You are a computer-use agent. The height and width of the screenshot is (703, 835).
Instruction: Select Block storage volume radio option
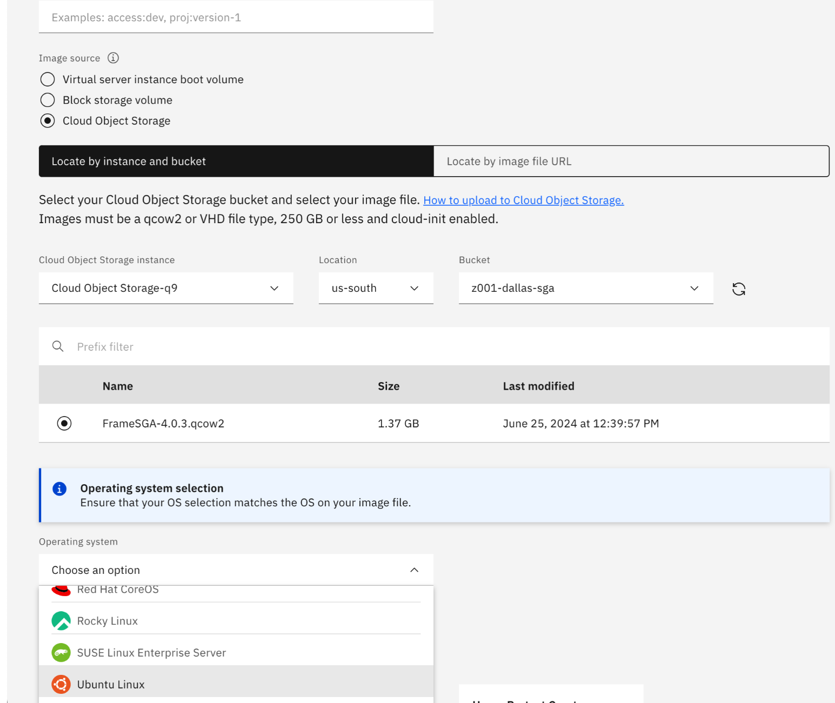click(48, 100)
